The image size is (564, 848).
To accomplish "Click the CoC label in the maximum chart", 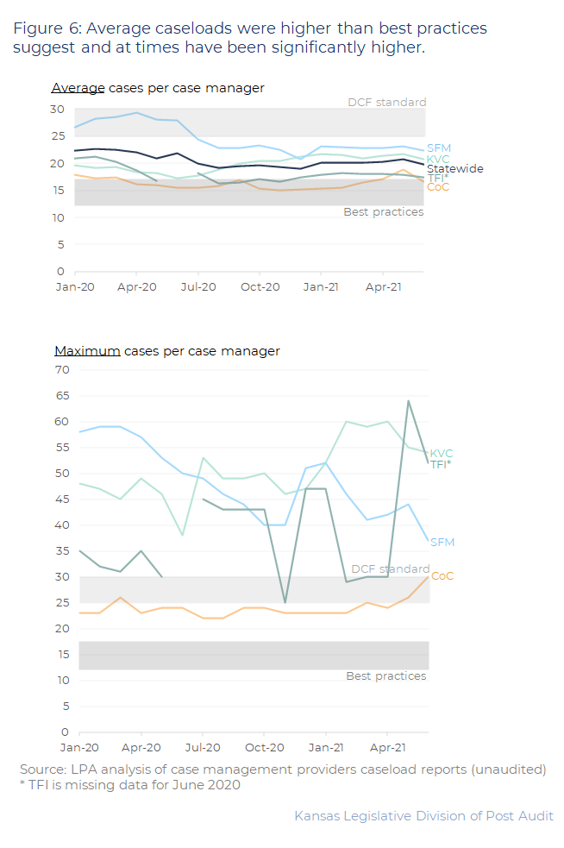I will 442,576.
